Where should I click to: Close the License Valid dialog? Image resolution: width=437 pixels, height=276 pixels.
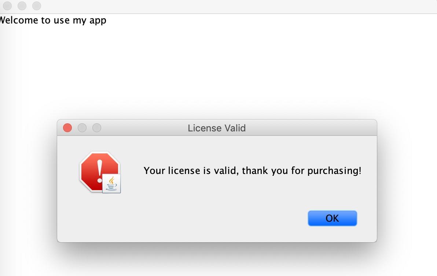(x=67, y=128)
